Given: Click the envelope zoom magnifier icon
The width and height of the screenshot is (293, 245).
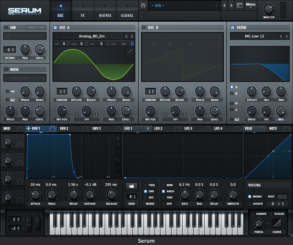Looking at the screenshot, I should pyautogui.click(x=117, y=159).
